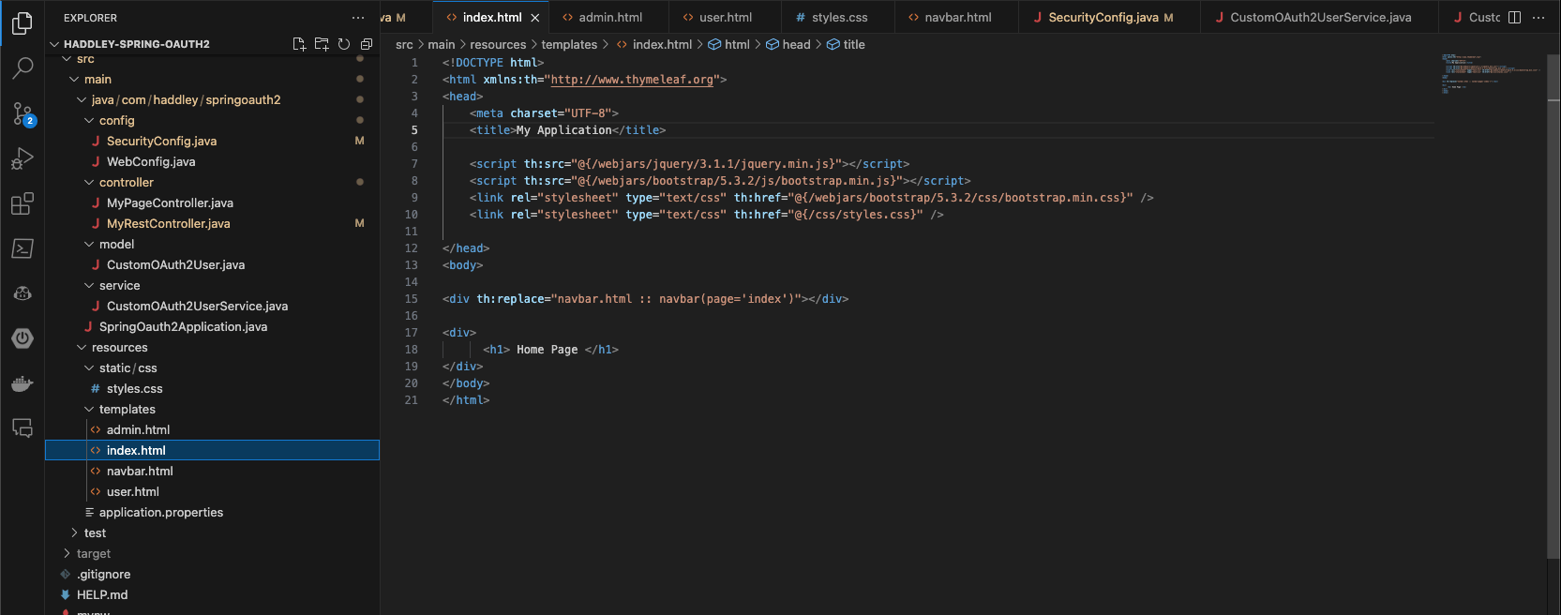Open the thymeleaf.org link in code

point(632,80)
